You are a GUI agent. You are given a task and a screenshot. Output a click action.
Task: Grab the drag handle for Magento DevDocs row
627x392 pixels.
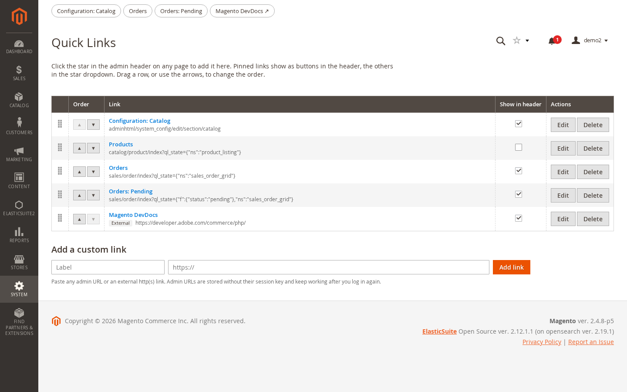(60, 218)
